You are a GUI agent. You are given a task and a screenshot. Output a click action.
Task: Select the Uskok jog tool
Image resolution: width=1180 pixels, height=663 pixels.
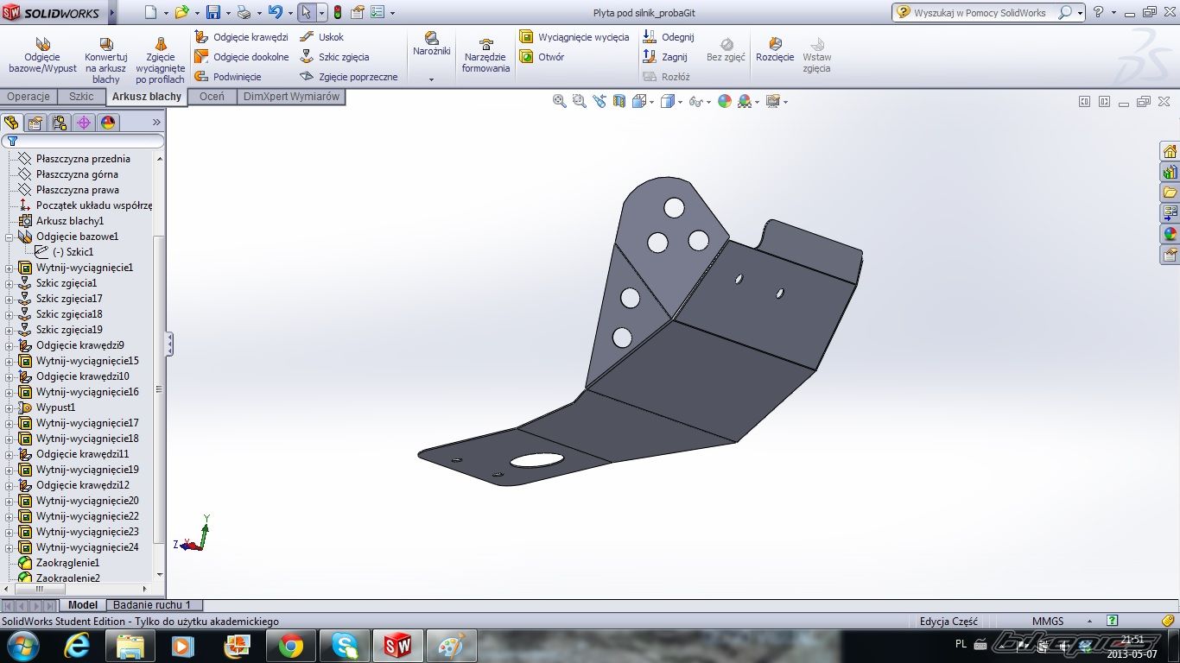(x=321, y=37)
